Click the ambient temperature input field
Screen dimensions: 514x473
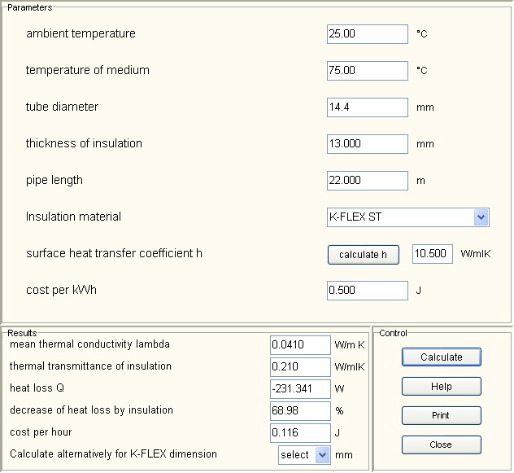(x=367, y=34)
